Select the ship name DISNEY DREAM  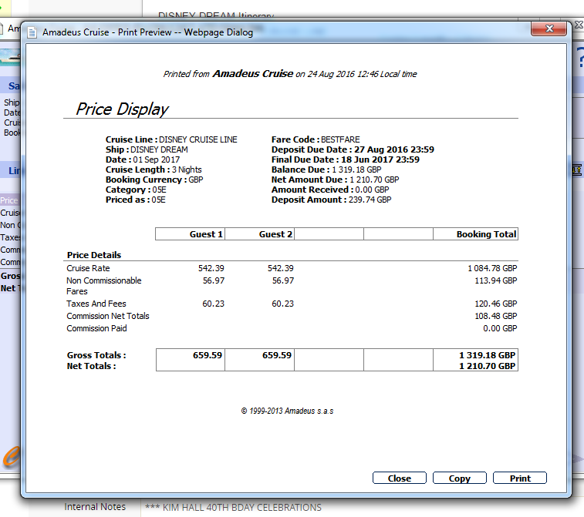coord(159,149)
